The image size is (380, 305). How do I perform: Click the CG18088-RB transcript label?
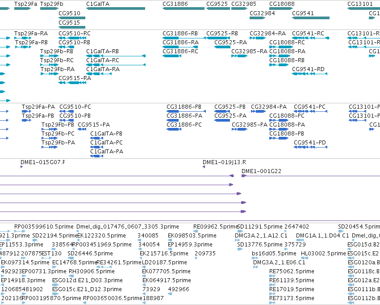(287, 60)
